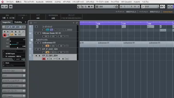The width and height of the screenshot is (174, 98).
Task: Switch to the Inspector tab
Action: [x=7, y=22]
